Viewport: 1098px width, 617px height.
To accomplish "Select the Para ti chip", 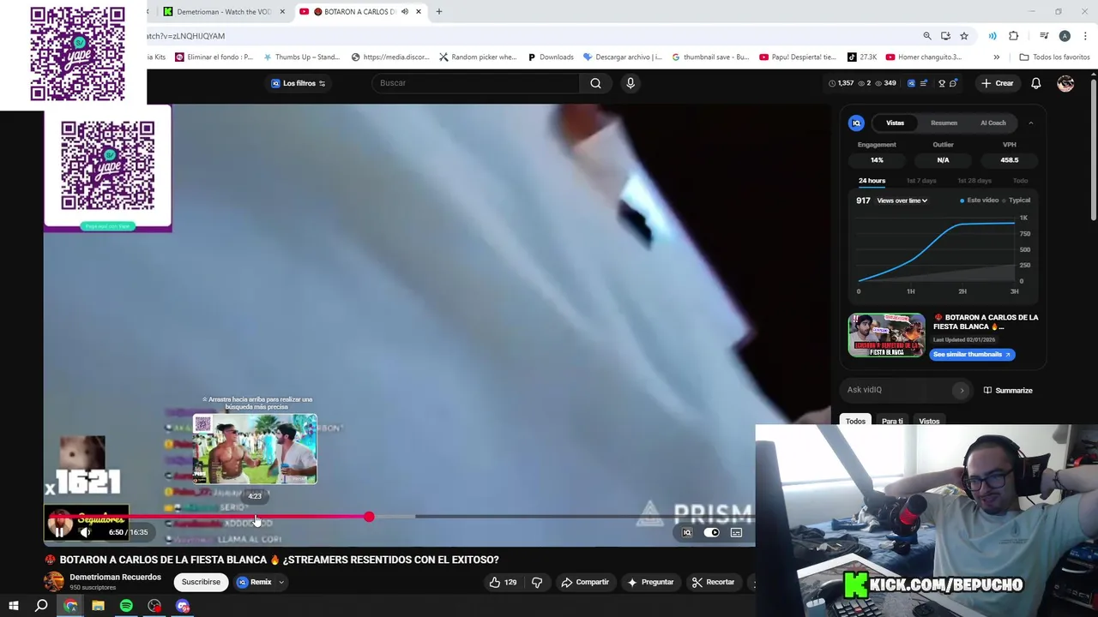I will coord(892,421).
